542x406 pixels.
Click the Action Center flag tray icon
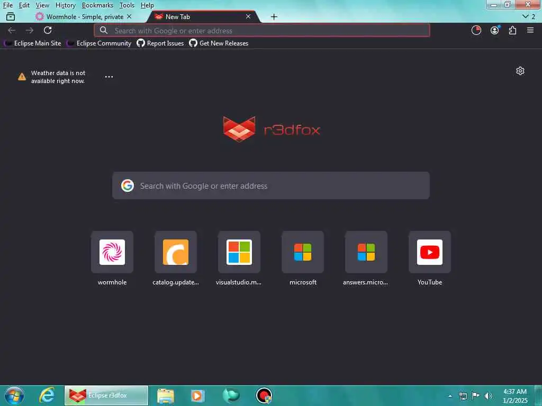[x=476, y=395]
